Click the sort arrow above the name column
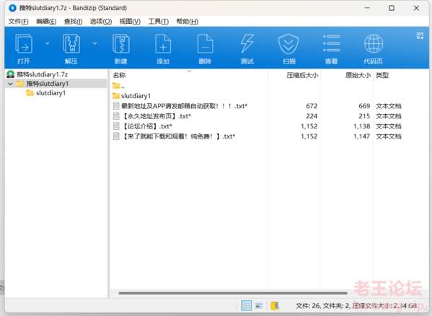This screenshot has width=432, height=316. pos(189,71)
